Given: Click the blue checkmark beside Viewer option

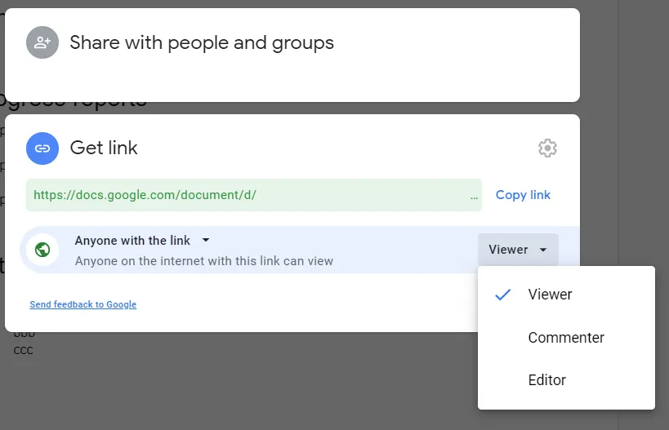Looking at the screenshot, I should pos(503,295).
